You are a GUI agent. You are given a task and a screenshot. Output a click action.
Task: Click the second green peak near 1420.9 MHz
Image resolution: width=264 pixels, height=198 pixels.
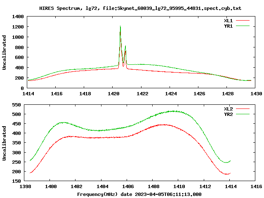tap(125, 46)
